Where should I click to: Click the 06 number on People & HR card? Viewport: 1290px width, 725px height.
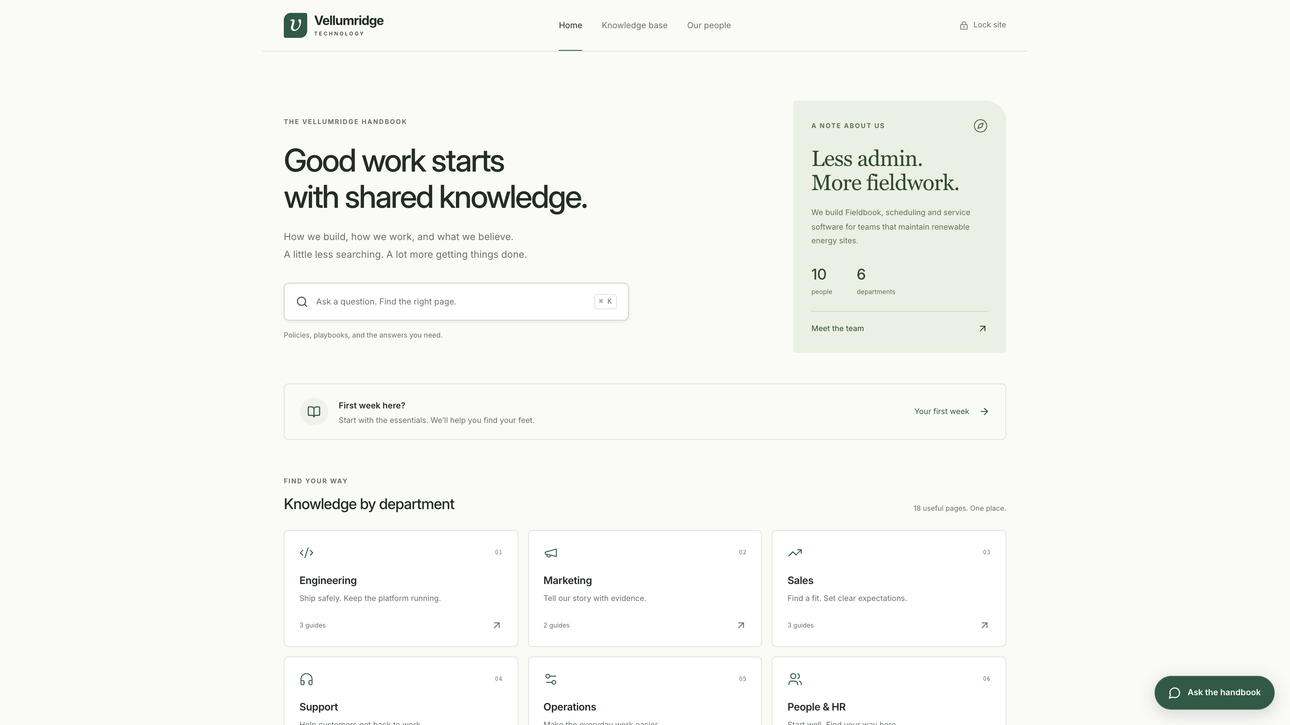pyautogui.click(x=986, y=679)
